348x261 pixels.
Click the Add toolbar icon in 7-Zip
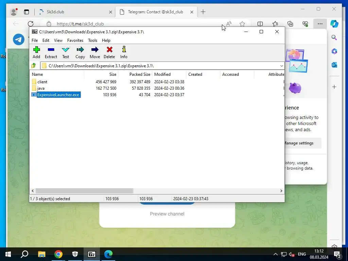[x=36, y=53]
